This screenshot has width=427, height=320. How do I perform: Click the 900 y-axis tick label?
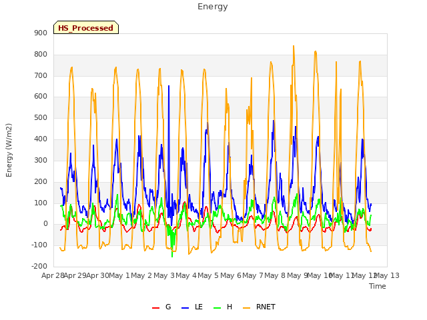[x=41, y=33]
